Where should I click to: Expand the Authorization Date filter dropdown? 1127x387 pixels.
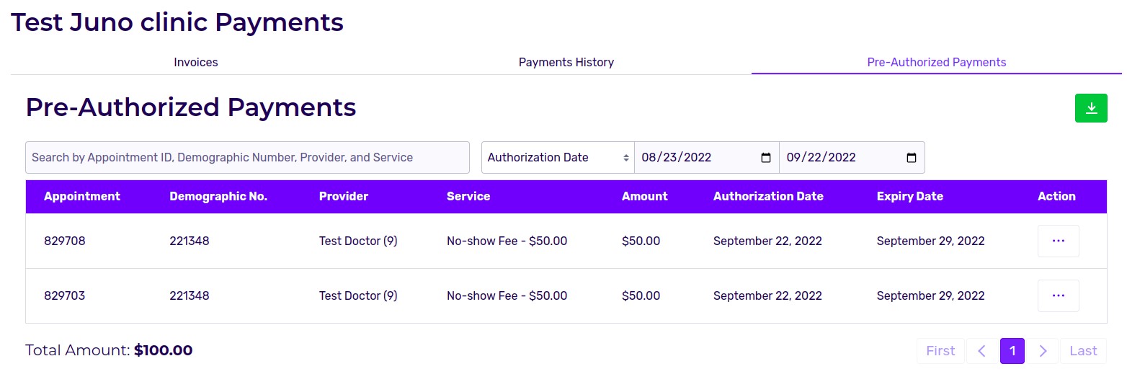tap(558, 158)
